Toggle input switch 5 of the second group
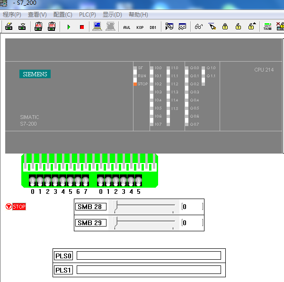The height and width of the screenshot is (282, 284). point(138,181)
